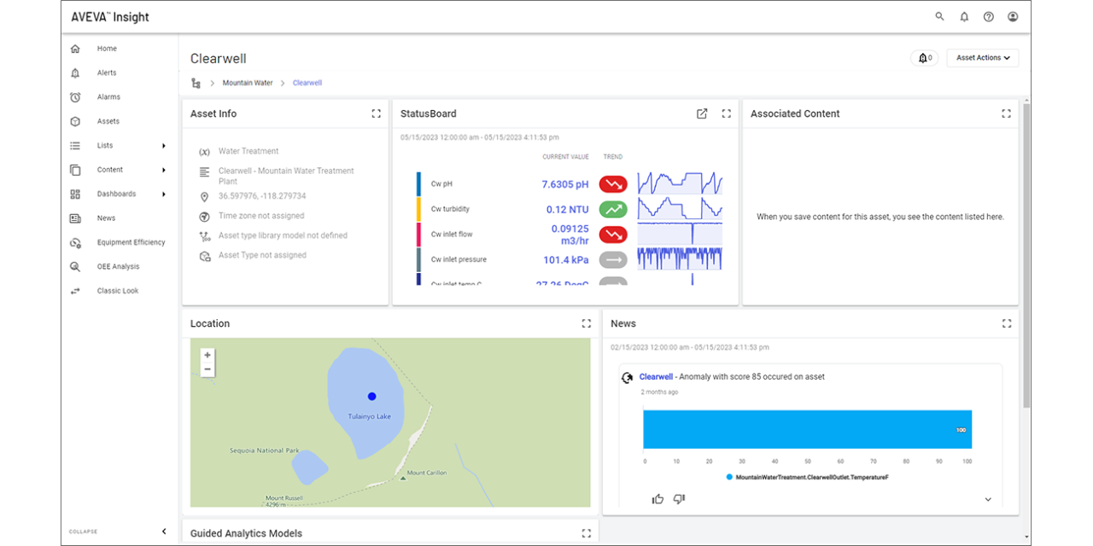Go to Alarms in sidebar
The image size is (1093, 546).
(x=108, y=97)
